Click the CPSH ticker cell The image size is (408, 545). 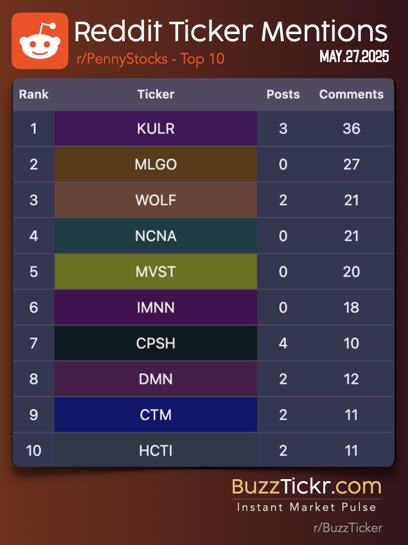[156, 343]
